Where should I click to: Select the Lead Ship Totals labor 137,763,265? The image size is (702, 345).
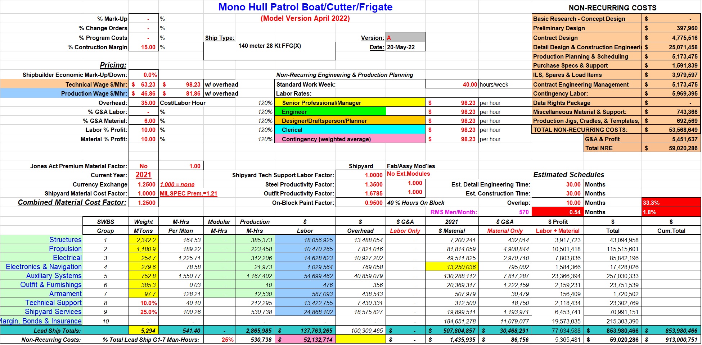(x=305, y=330)
